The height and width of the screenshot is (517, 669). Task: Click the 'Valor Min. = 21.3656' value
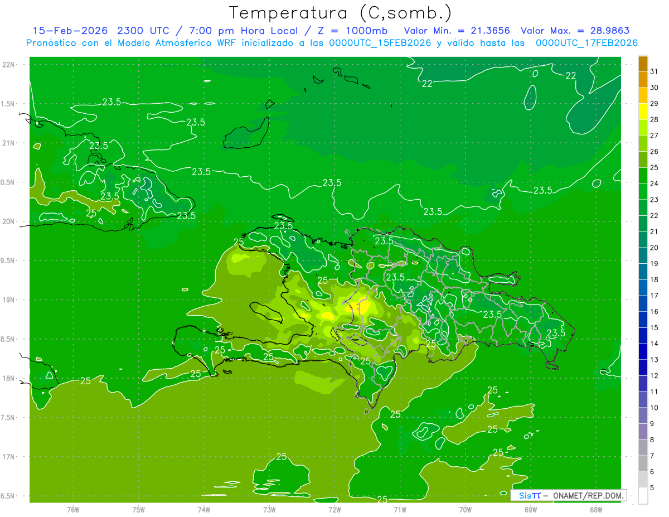[457, 31]
